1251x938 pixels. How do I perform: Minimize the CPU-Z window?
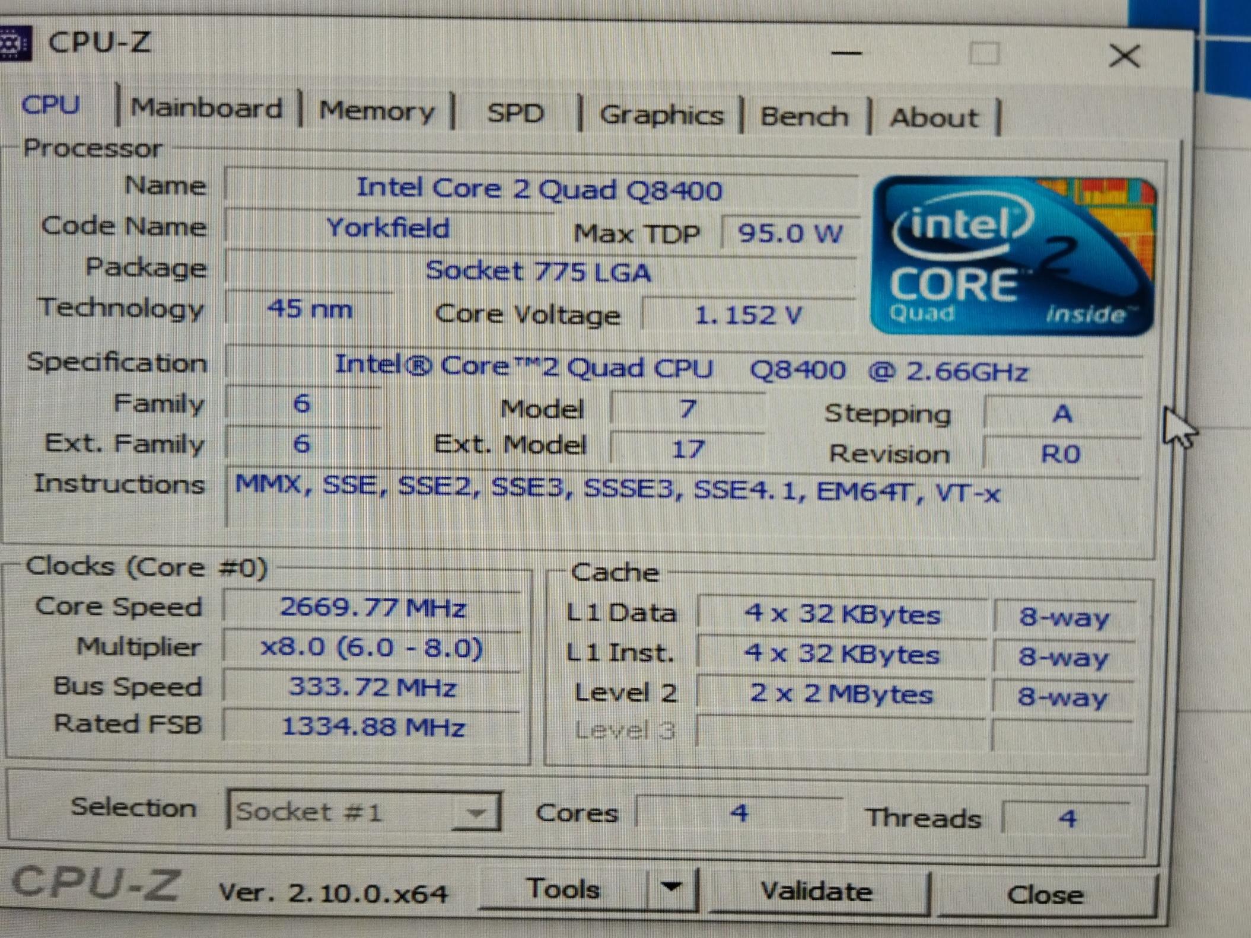pyautogui.click(x=846, y=53)
